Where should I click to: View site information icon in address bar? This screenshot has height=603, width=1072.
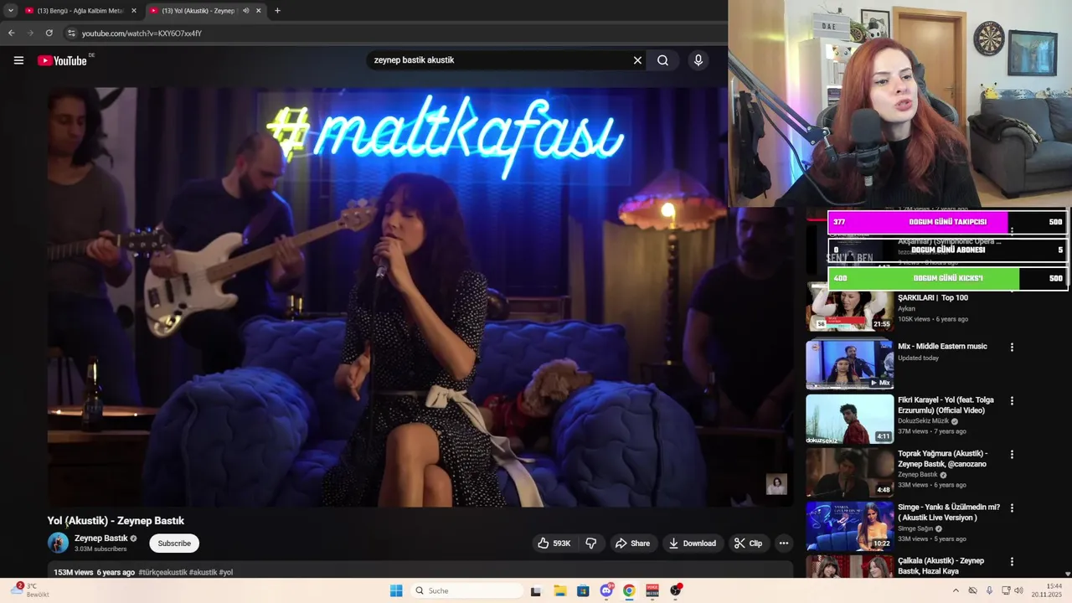click(72, 33)
